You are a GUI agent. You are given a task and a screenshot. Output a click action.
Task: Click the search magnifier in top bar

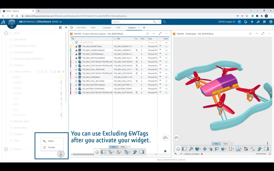click(154, 22)
